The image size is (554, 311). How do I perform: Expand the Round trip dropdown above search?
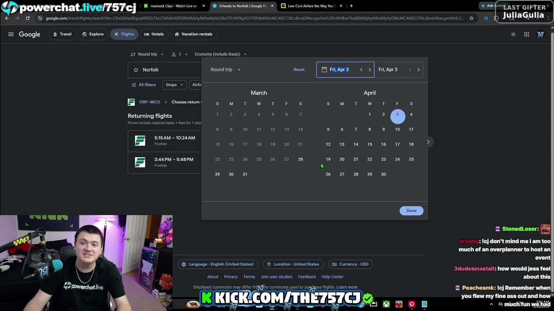pyautogui.click(x=147, y=54)
